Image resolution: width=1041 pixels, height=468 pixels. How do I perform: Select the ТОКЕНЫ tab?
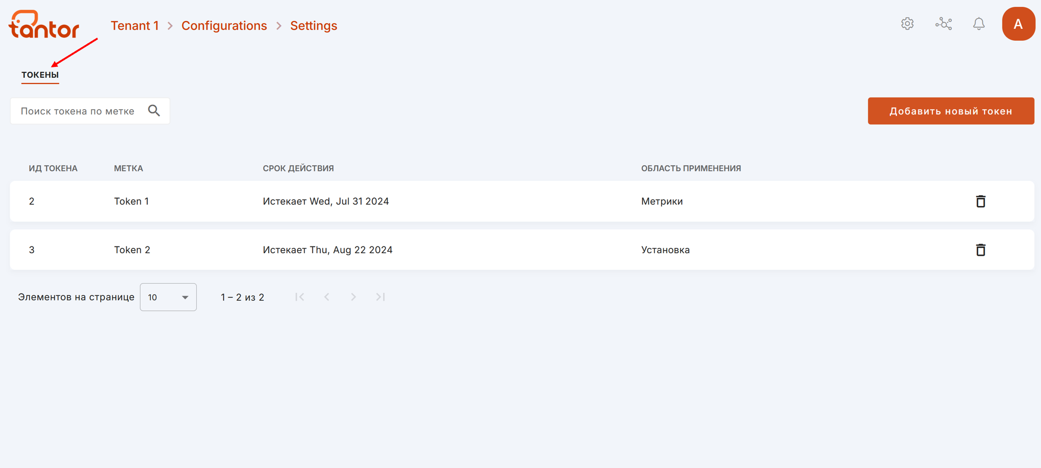coord(40,75)
